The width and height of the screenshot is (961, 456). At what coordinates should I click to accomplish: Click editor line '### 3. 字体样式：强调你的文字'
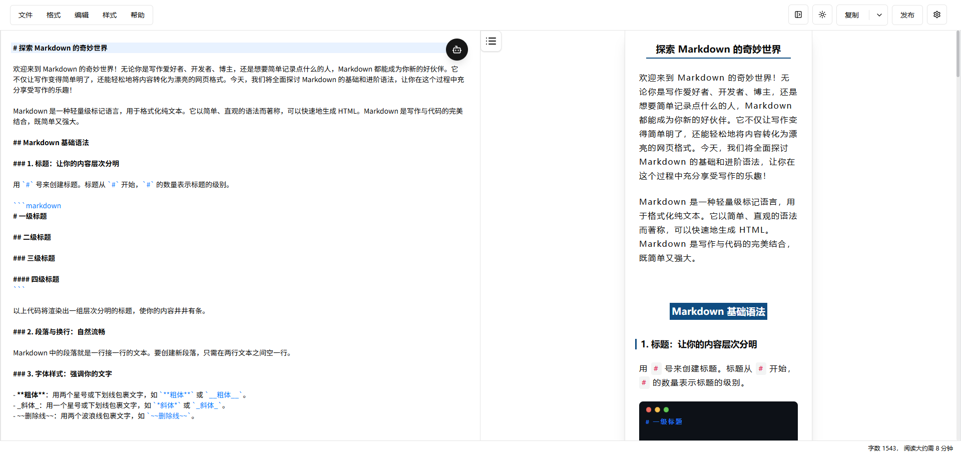[x=63, y=374]
